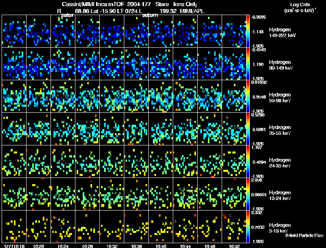Click the color scale bar for 13-24 keV
326x248 pixels.
tap(248, 194)
